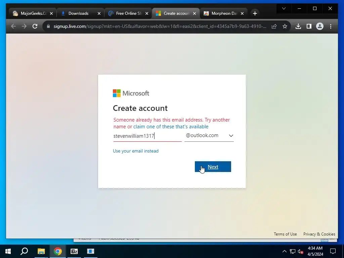The width and height of the screenshot is (344, 258).
Task: Click the Chrome taskbar icon
Action: [x=58, y=251]
